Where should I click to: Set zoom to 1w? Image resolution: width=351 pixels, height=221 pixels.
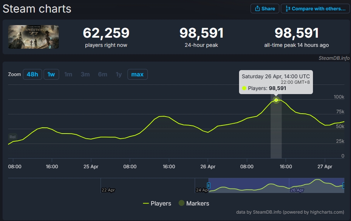(51, 74)
